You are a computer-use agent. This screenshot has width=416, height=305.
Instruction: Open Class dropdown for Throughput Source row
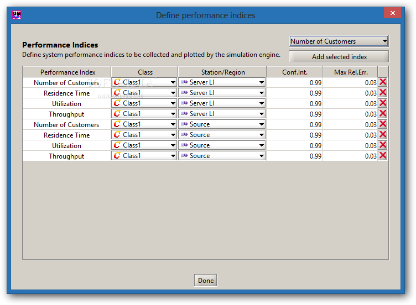(144, 156)
